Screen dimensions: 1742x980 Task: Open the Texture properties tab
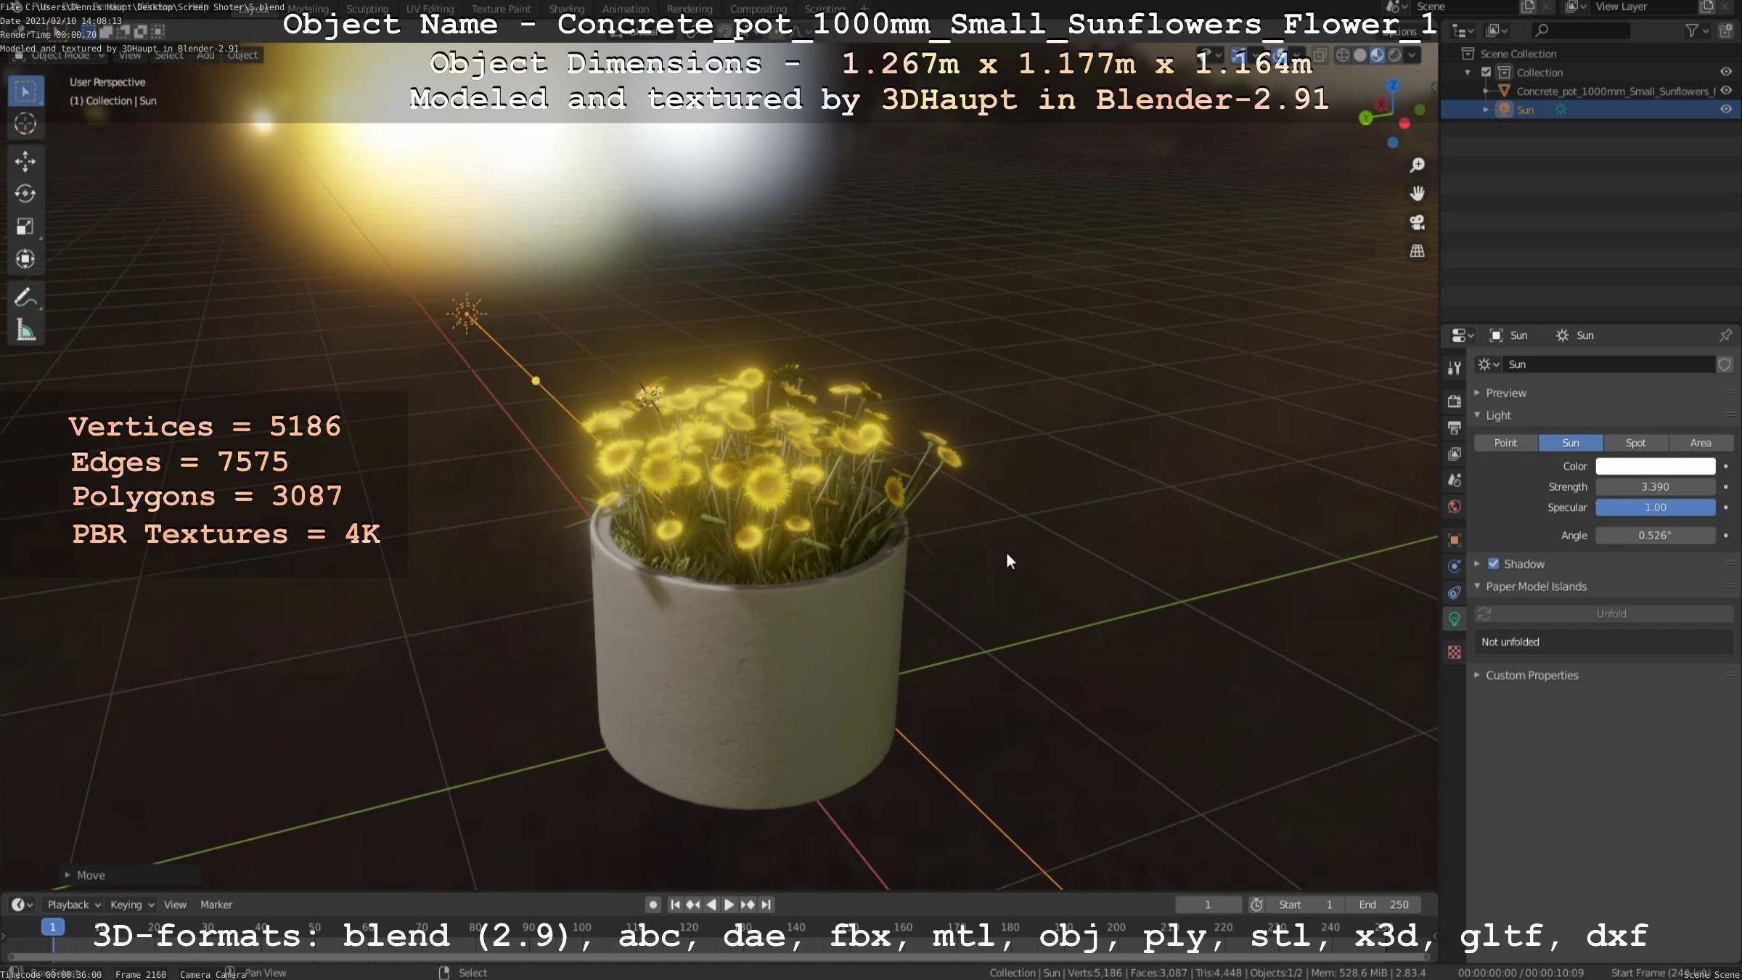(x=1454, y=653)
